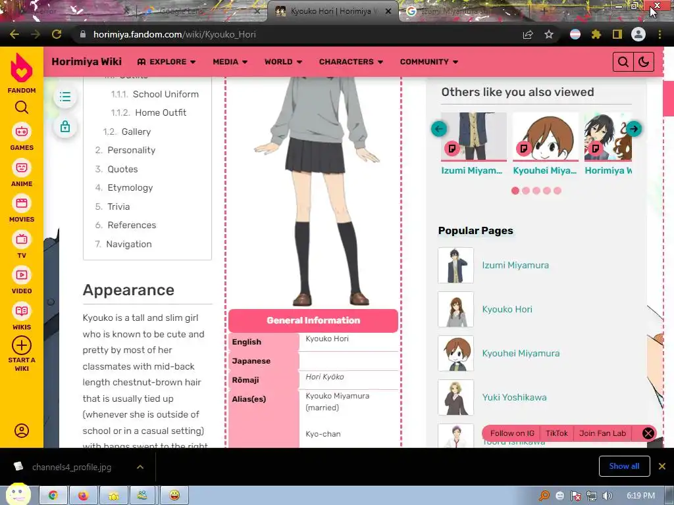The image size is (674, 505).
Task: Open the Anime section icon
Action: [22, 168]
